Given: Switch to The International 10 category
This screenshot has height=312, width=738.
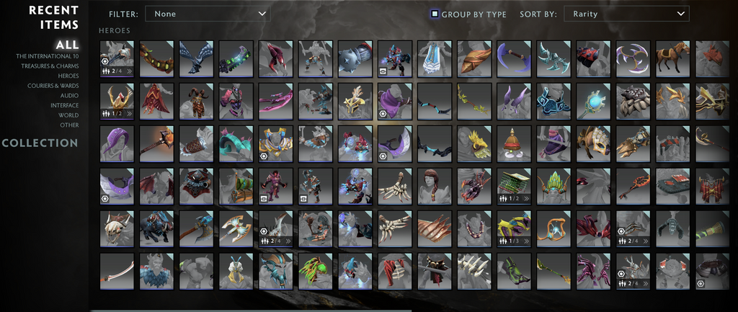Looking at the screenshot, I should click(47, 56).
